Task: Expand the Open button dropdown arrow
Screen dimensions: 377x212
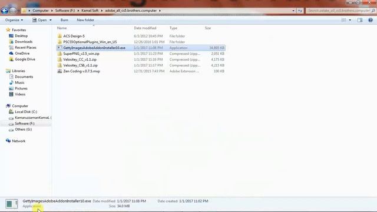Action: (x=51, y=20)
